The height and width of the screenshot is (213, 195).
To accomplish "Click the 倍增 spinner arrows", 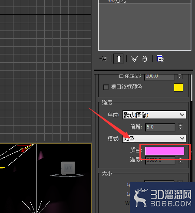I will click(180, 127).
